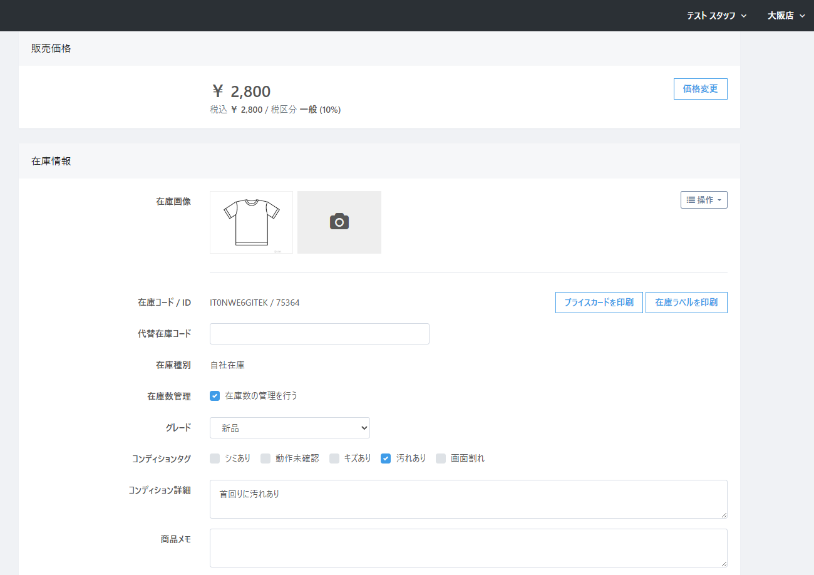The image size is (814, 575).
Task: Enable the シミあり condition tag
Action: point(215,458)
